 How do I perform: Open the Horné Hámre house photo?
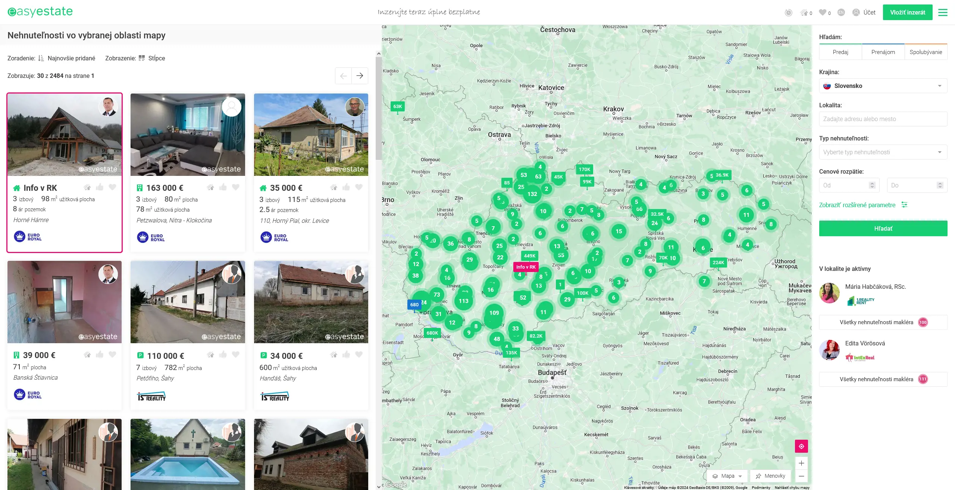(65, 135)
